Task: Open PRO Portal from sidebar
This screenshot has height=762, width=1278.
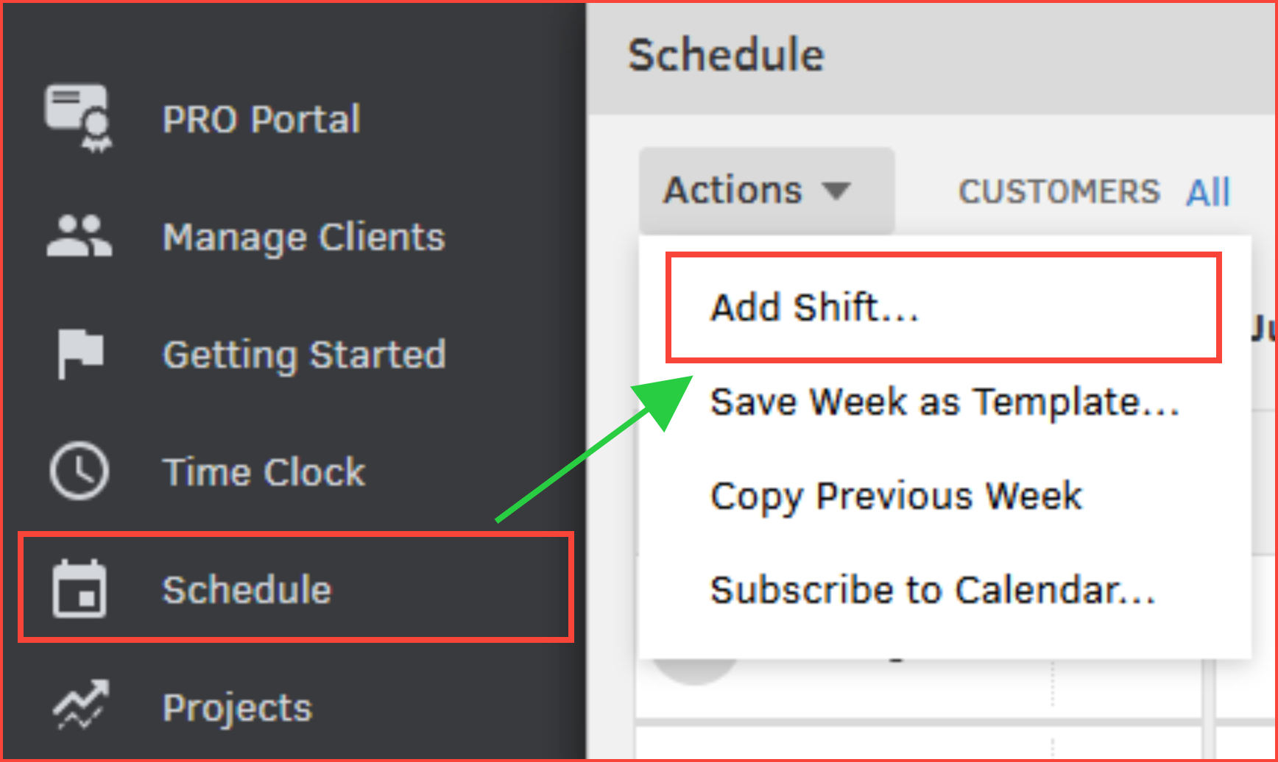Action: [261, 119]
